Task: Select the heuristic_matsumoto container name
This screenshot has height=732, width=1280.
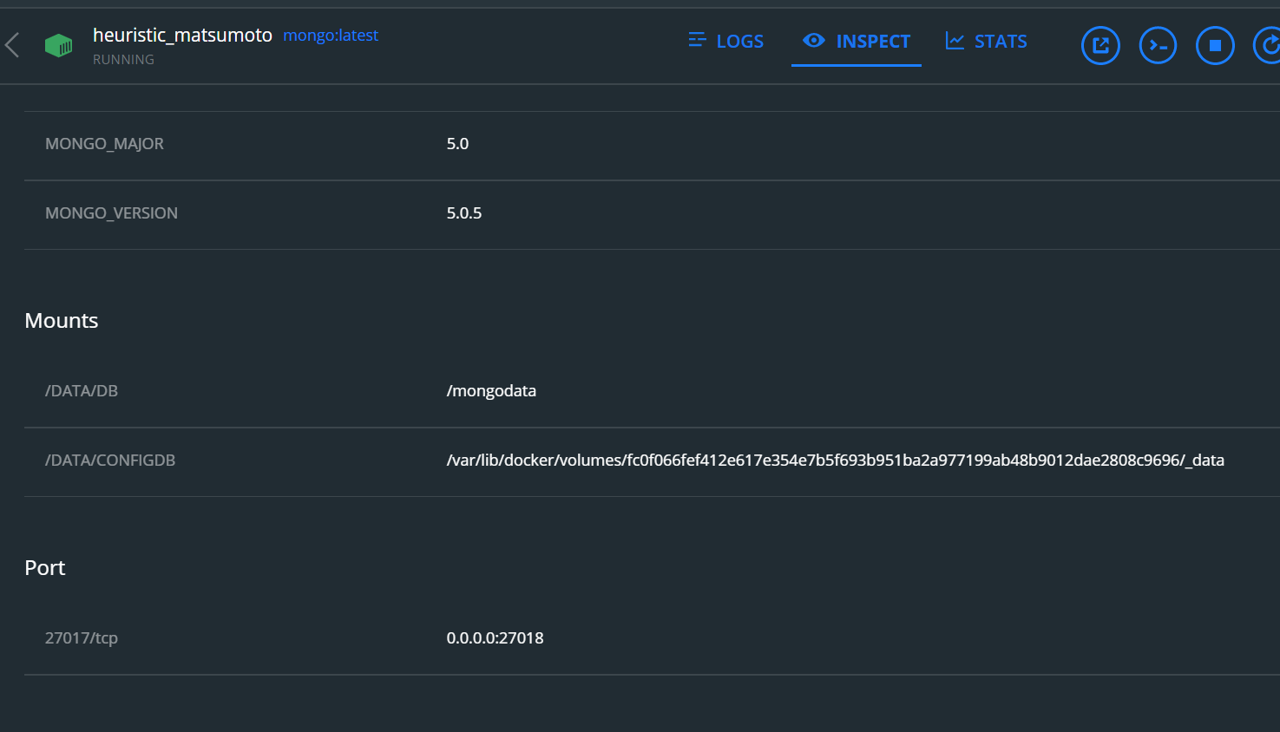Action: click(182, 35)
